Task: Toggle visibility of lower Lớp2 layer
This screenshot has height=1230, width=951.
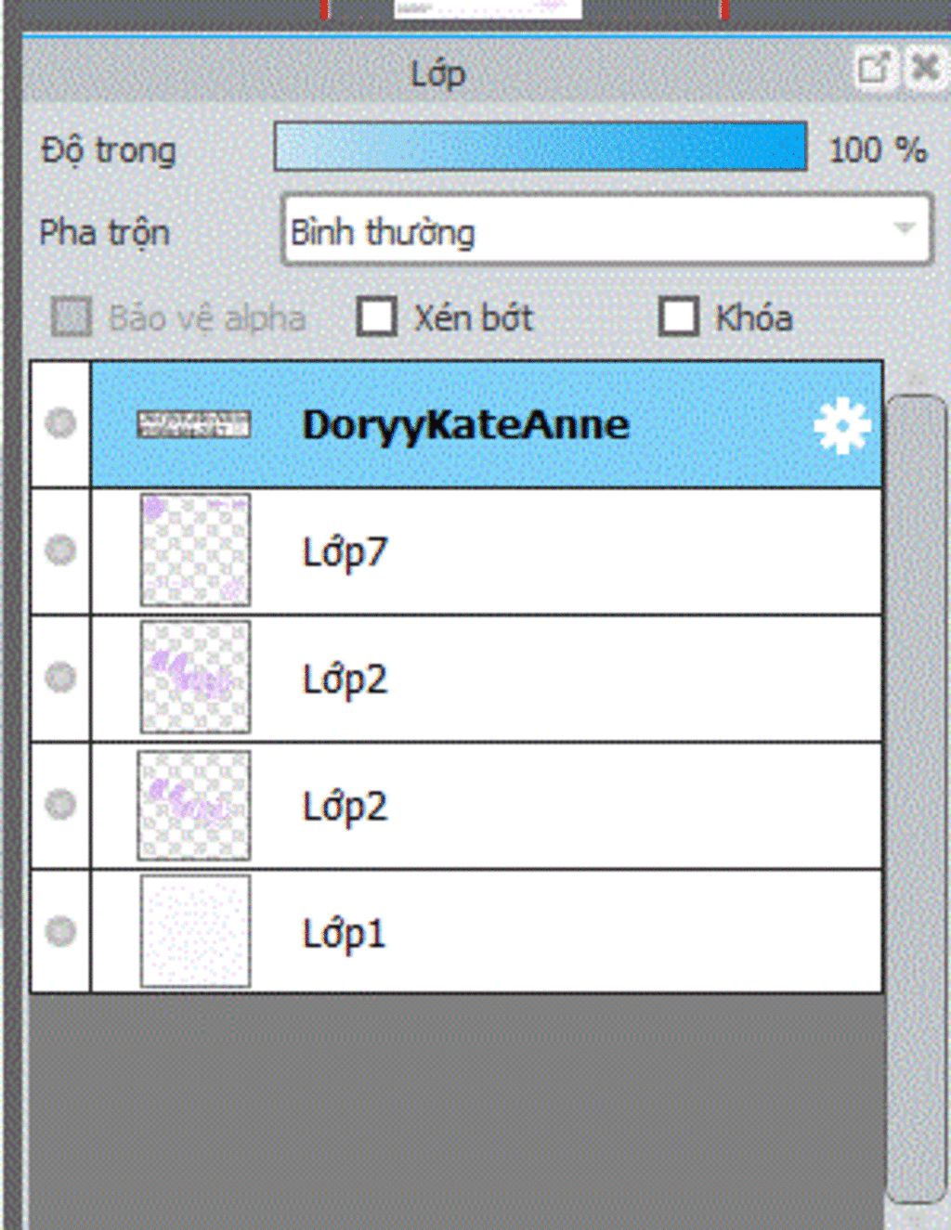Action: (x=61, y=804)
